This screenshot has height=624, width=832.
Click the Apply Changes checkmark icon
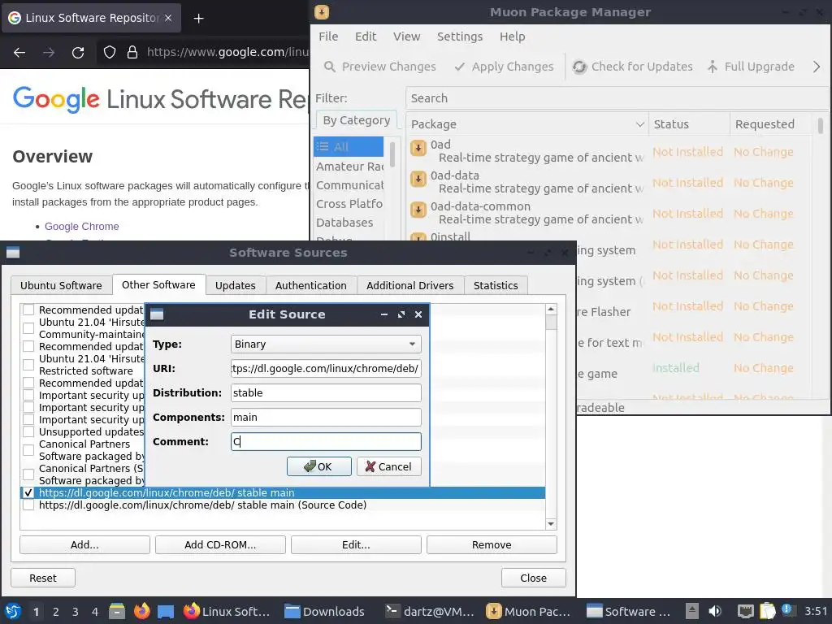click(460, 67)
